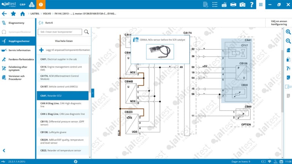Open the orange warning alert icon
The image size is (292, 164).
pyautogui.click(x=41, y=5)
